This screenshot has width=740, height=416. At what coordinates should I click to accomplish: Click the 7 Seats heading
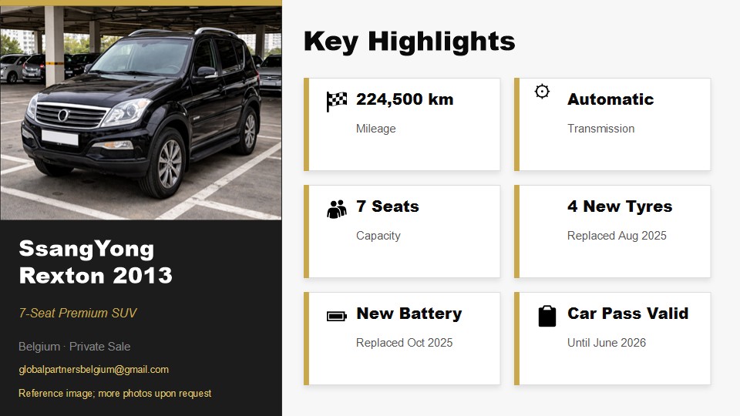(x=388, y=206)
